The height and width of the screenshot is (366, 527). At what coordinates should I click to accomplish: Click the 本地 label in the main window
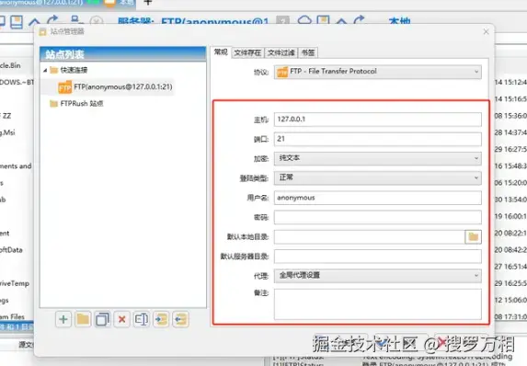point(400,22)
